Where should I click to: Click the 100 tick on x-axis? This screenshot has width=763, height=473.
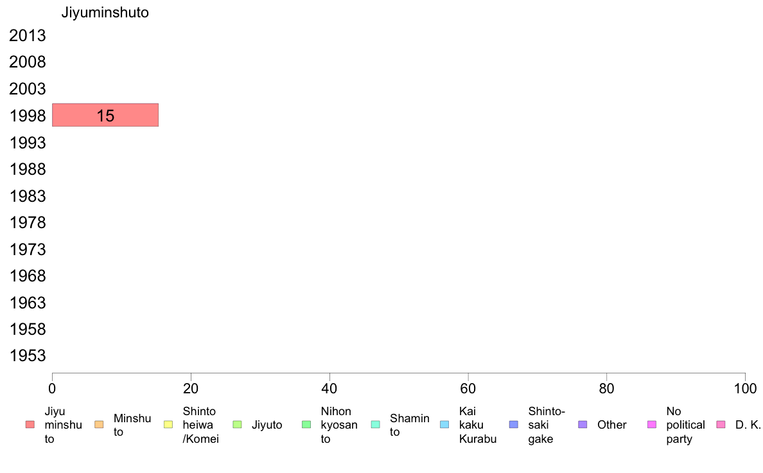coord(745,388)
